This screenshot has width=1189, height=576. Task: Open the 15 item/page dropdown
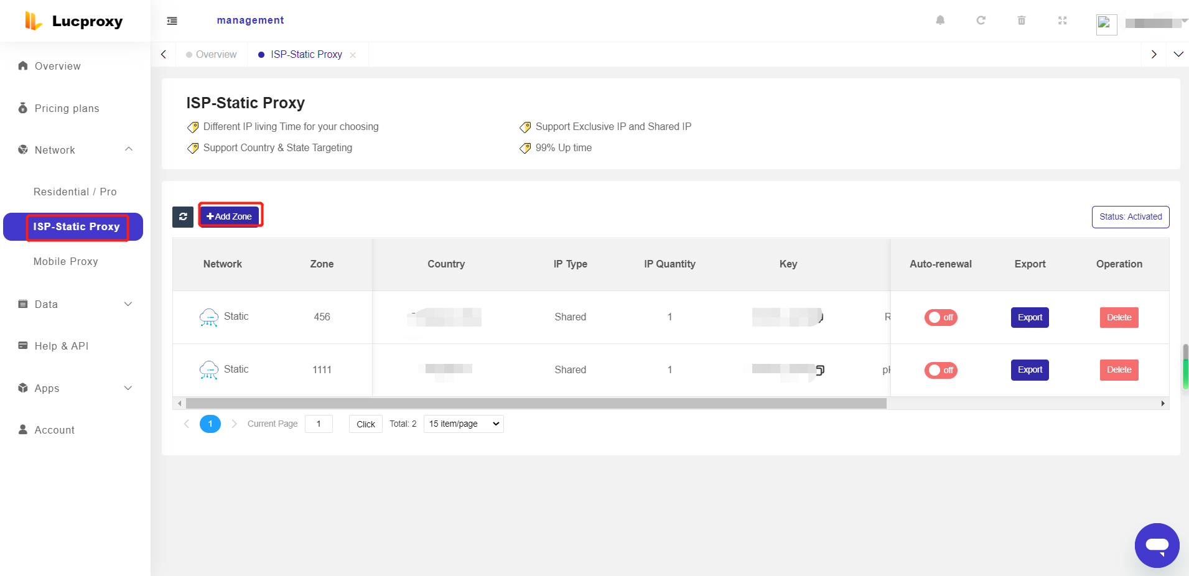(x=464, y=424)
